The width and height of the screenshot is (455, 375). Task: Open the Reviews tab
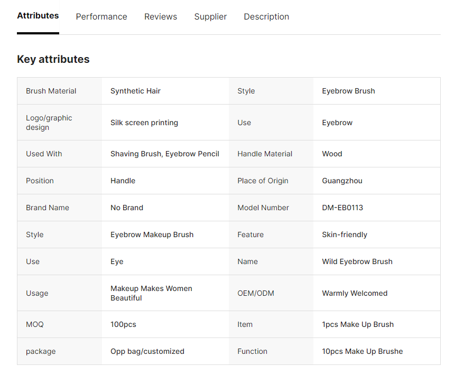(161, 17)
